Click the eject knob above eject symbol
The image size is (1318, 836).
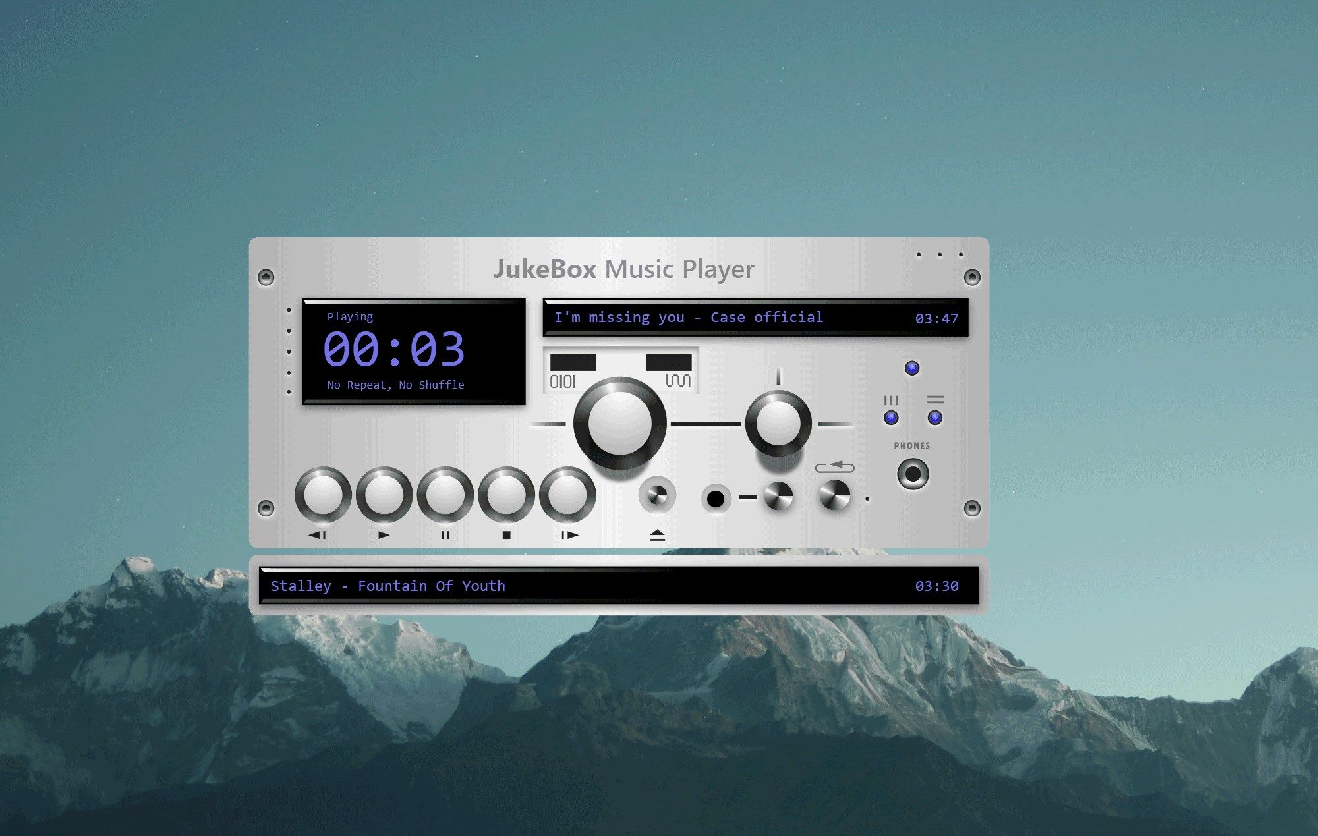click(657, 495)
